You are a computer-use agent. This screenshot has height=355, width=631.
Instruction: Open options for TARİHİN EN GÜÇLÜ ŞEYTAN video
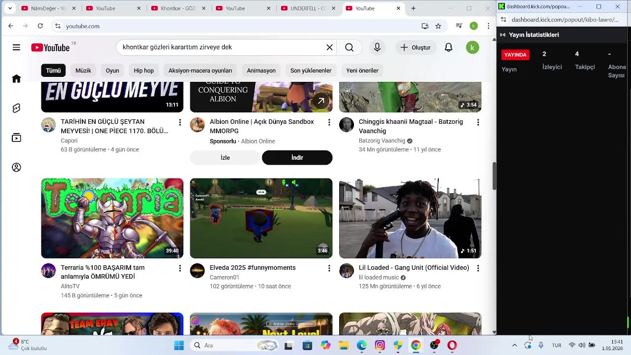pyautogui.click(x=180, y=122)
